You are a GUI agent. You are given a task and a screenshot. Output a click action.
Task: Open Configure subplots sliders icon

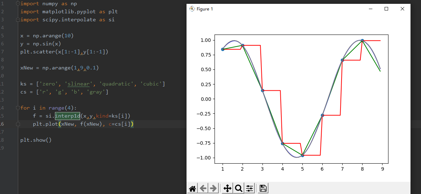pyautogui.click(x=249, y=188)
